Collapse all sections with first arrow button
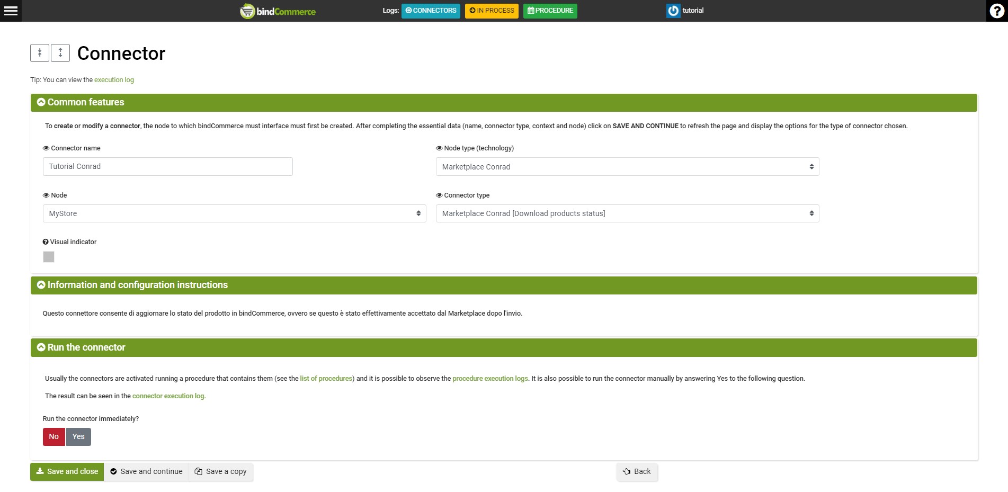The image size is (1008, 492). click(x=40, y=53)
